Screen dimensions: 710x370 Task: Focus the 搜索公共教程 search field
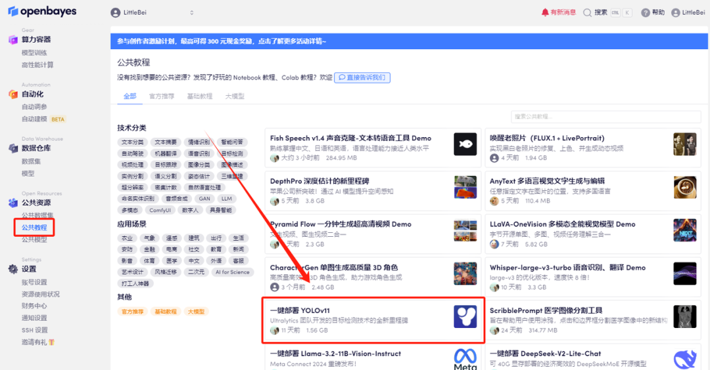click(606, 117)
